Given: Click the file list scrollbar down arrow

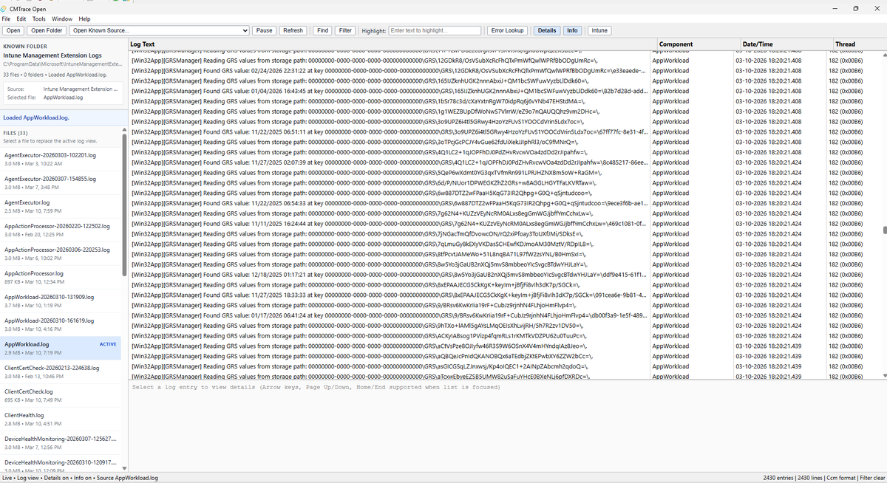Looking at the screenshot, I should (x=124, y=468).
